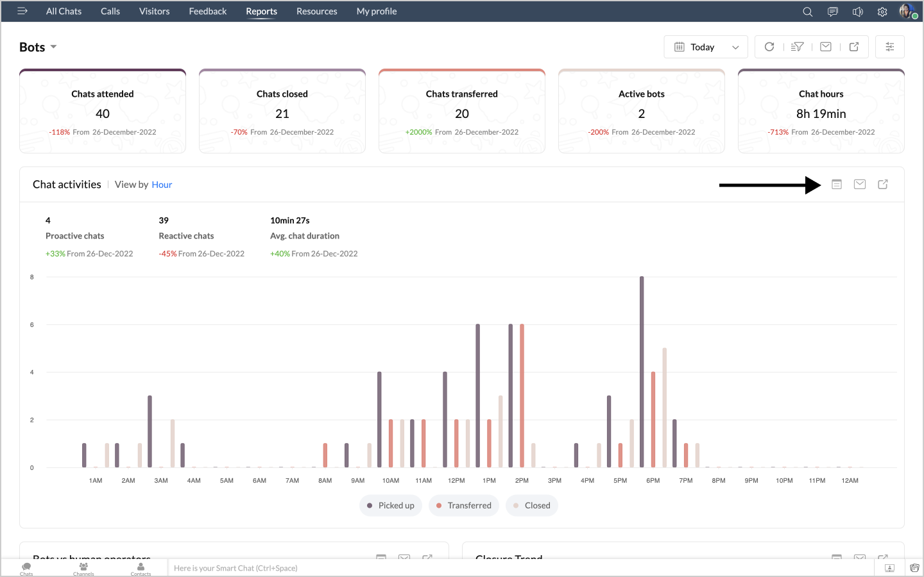Export Chat activities via share icon

[x=883, y=185]
